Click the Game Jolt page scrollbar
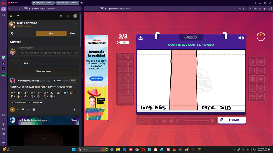This screenshot has height=153, width=273. coord(80,30)
